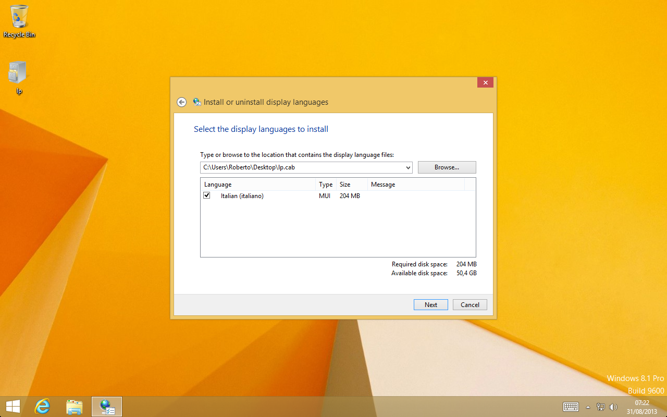Click the Cancel button
The height and width of the screenshot is (417, 667).
(470, 305)
